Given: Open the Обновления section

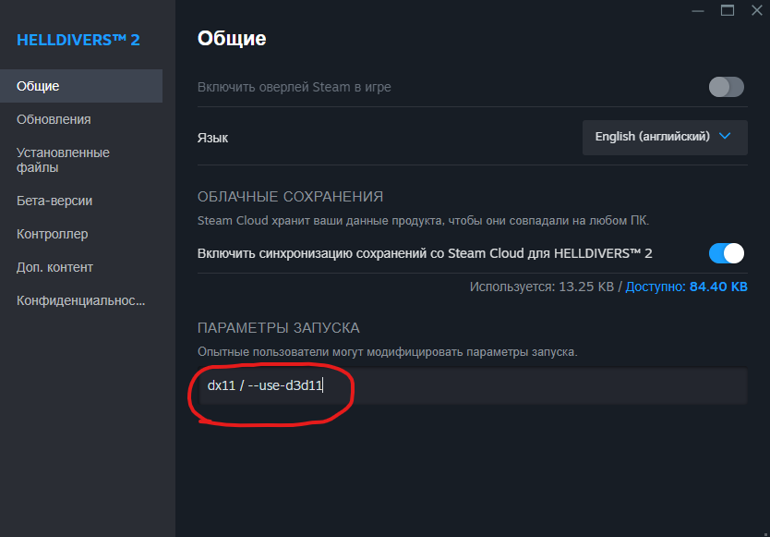Looking at the screenshot, I should (x=54, y=119).
